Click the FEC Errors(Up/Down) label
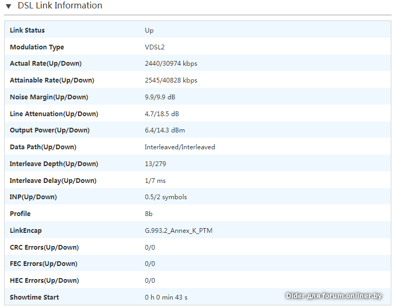 point(44,264)
